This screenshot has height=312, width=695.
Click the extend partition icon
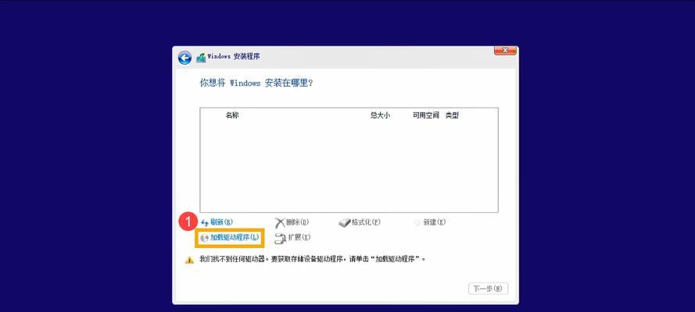point(281,238)
